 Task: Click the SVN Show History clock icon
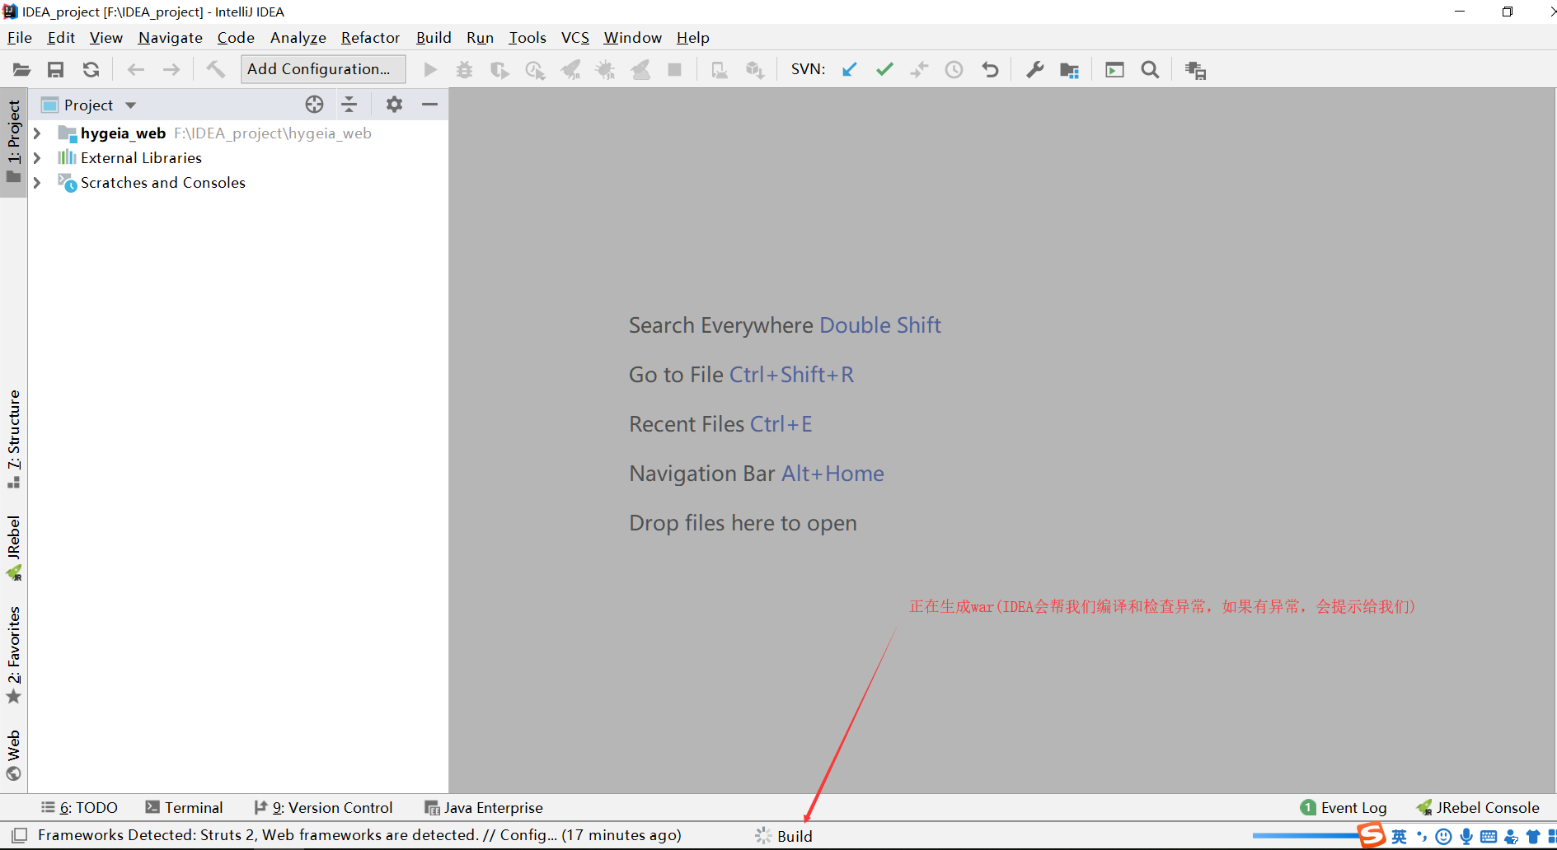click(x=954, y=70)
